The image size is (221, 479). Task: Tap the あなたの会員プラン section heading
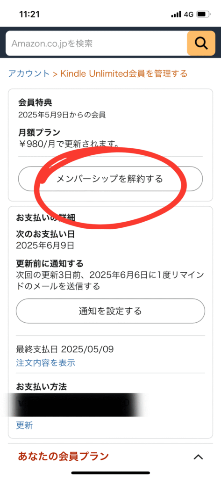63,457
